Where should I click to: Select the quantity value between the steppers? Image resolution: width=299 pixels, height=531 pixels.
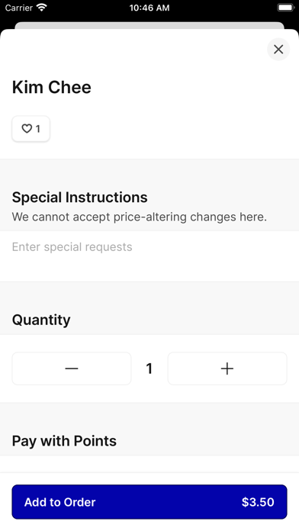[149, 368]
